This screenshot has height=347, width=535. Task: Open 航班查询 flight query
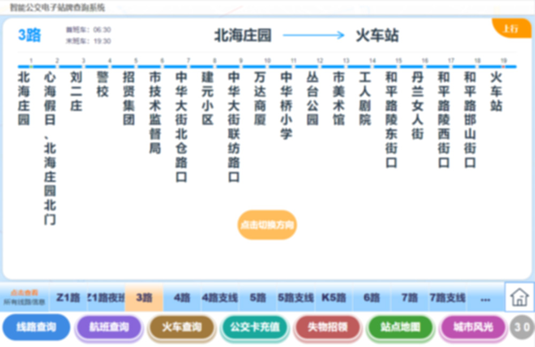click(109, 327)
